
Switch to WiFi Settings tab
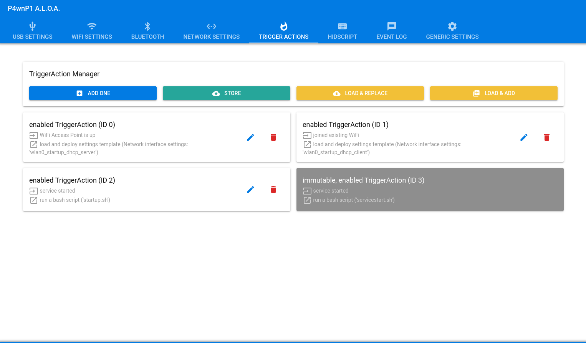pyautogui.click(x=92, y=31)
